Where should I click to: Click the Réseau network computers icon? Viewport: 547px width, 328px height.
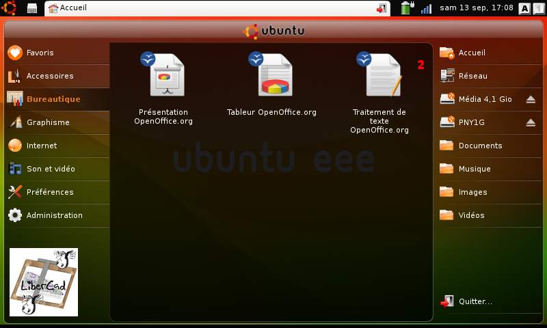(447, 76)
